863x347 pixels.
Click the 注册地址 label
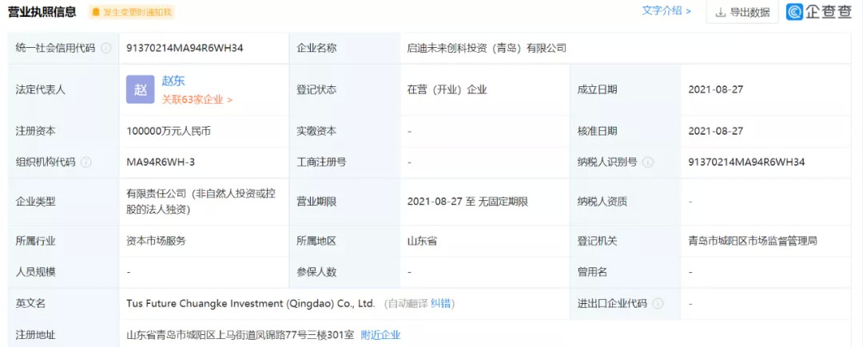tap(36, 335)
